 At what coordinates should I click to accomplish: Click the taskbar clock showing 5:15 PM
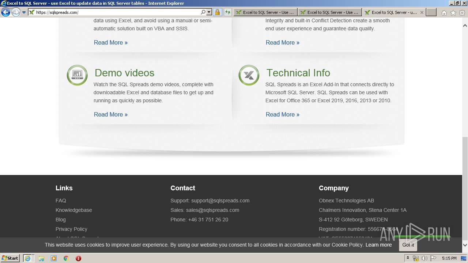tap(449, 258)
